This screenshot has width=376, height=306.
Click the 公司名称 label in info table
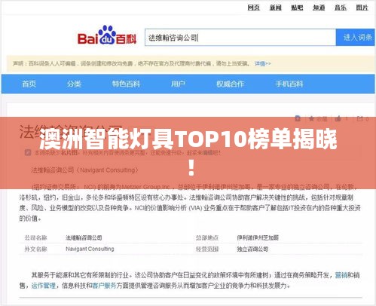35,237
